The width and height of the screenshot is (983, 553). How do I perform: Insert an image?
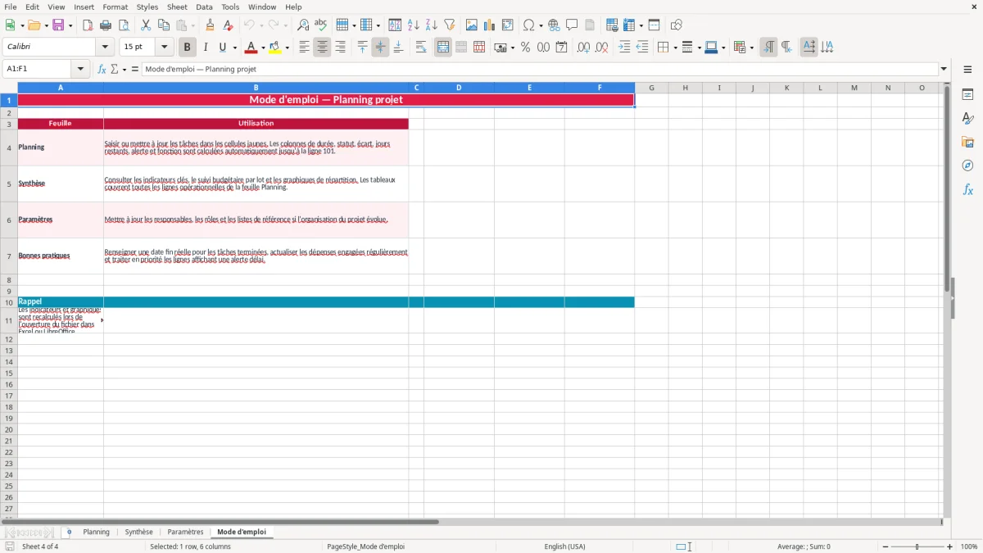pyautogui.click(x=471, y=25)
